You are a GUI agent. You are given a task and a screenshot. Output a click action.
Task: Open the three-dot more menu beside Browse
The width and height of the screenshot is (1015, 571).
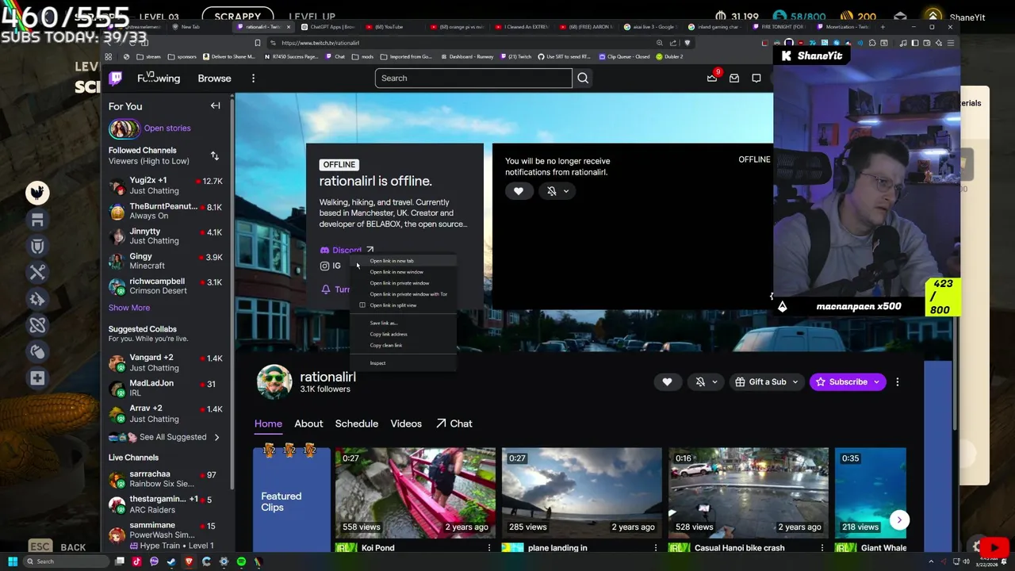tap(253, 79)
